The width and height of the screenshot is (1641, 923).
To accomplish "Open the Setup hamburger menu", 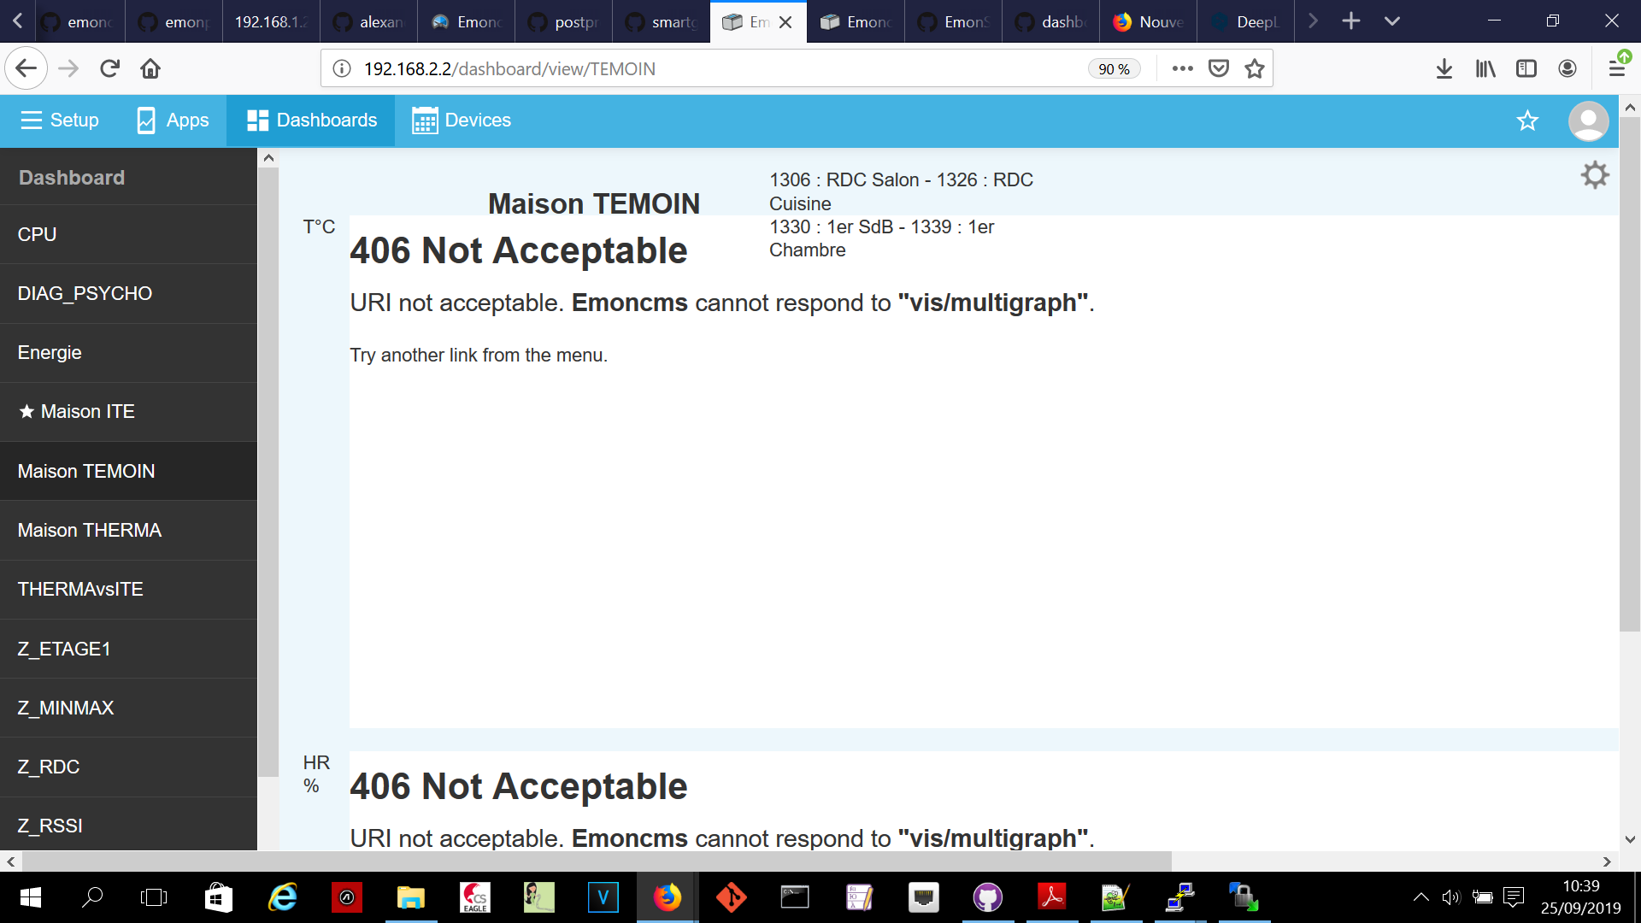I will pyautogui.click(x=31, y=121).
